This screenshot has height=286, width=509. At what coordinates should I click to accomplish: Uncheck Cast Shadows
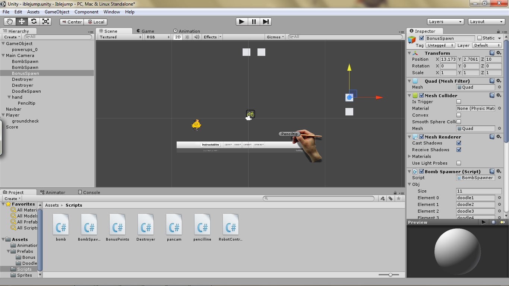point(459,143)
